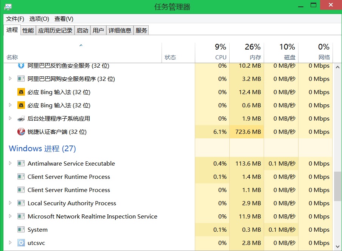The image size is (342, 251).
Task: Click the scrollbar up arrow
Action: pos(337,67)
